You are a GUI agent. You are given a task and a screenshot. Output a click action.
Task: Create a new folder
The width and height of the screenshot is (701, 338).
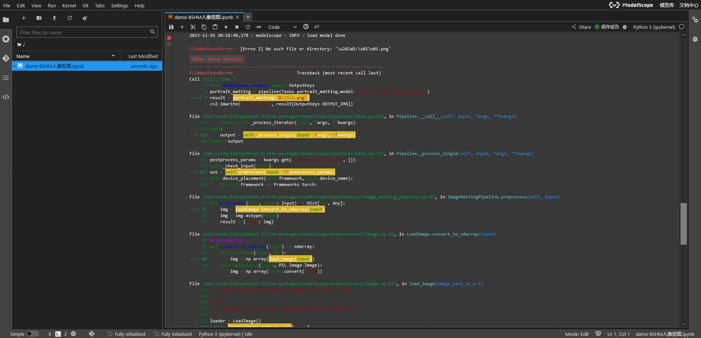tap(39, 18)
